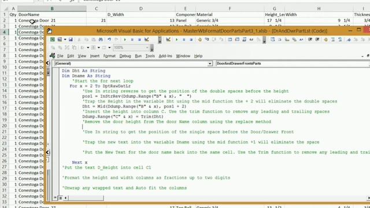Click the code window horizontal scrollbar thumb

pyautogui.click(x=86, y=198)
